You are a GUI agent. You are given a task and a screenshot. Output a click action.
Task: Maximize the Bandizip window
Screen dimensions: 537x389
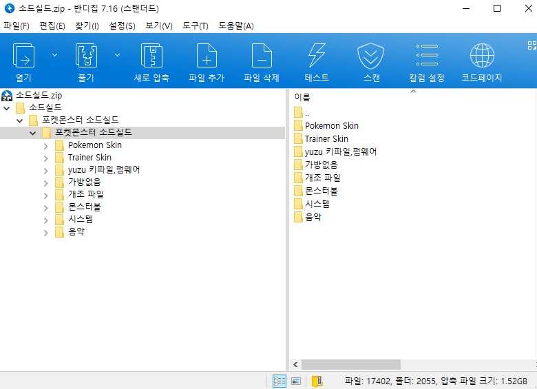pos(497,8)
